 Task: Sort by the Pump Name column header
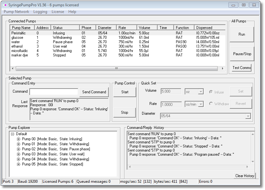(22, 27)
